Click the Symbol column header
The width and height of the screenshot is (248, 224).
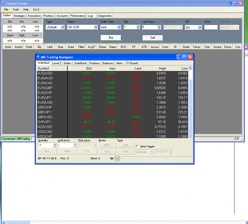tap(52, 69)
